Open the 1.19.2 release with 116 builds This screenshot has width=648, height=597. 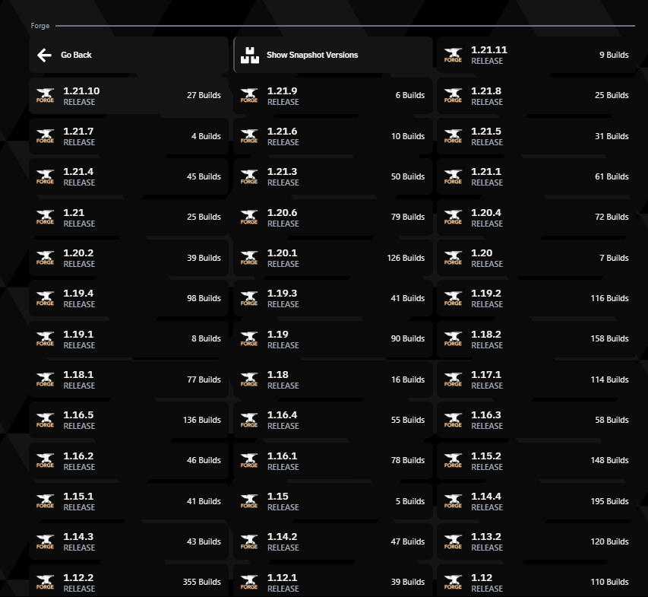(536, 298)
